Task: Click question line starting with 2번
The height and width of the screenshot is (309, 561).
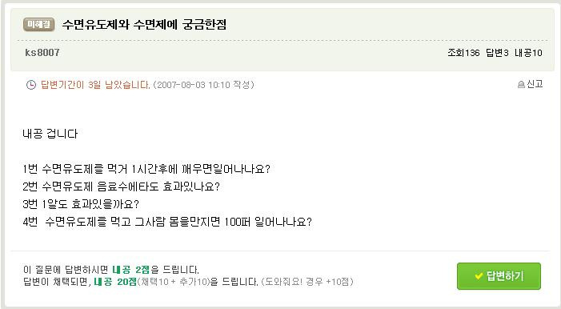Action: tap(121, 187)
